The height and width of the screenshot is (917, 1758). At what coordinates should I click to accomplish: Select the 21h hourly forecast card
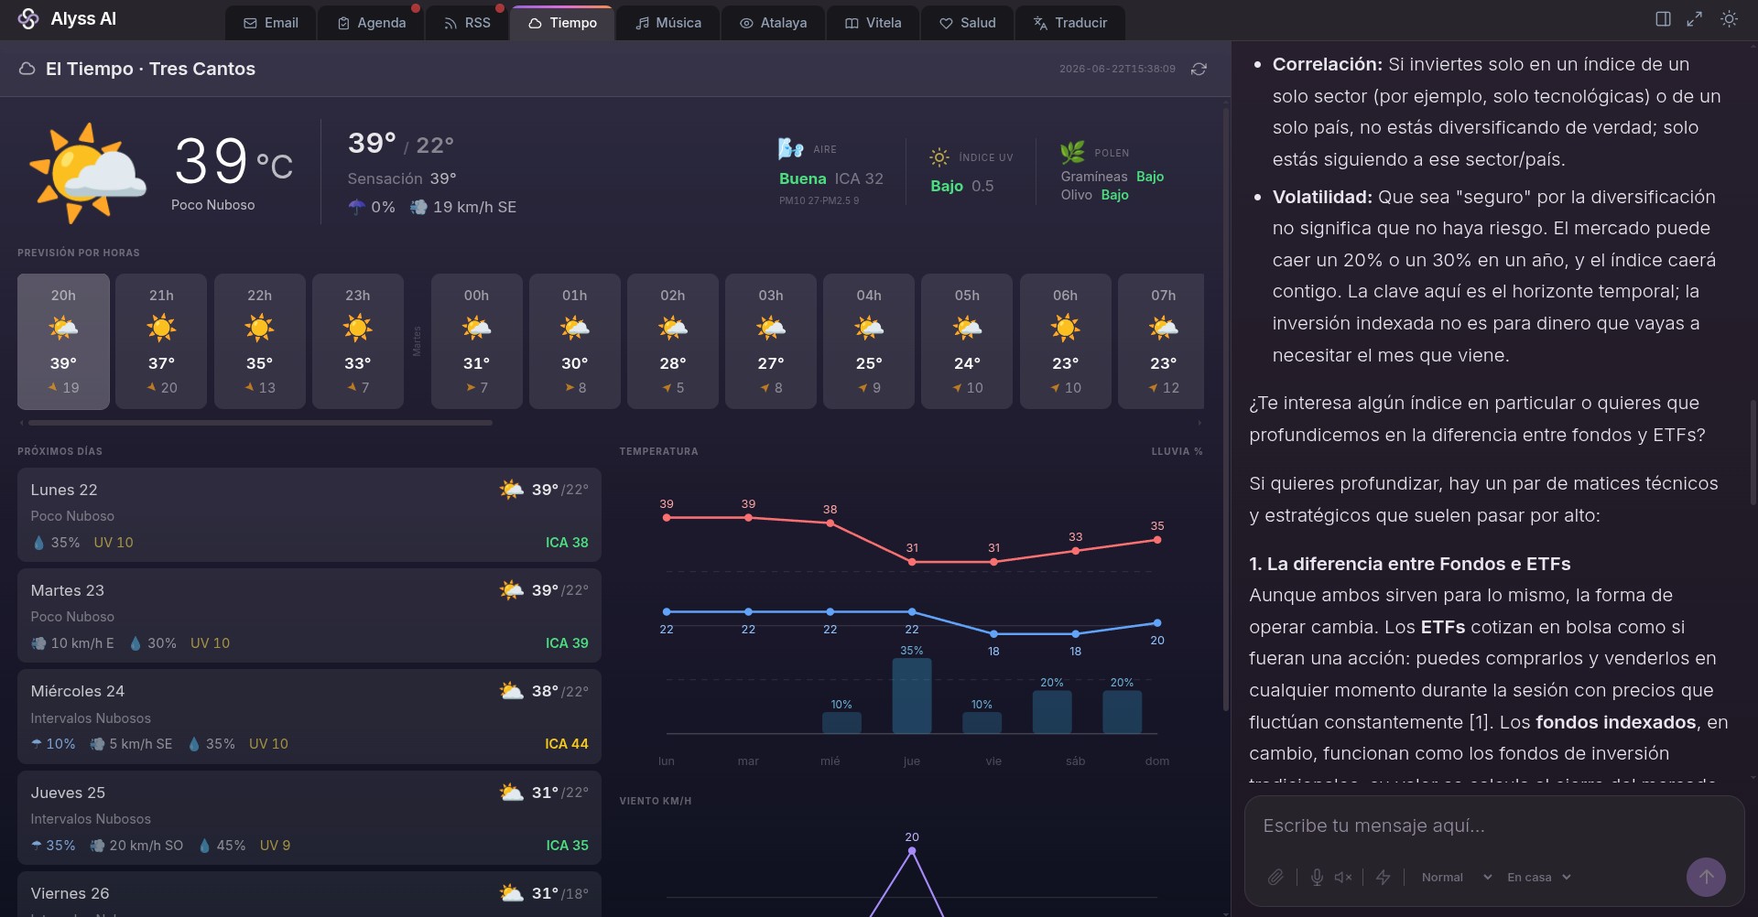pyautogui.click(x=161, y=340)
